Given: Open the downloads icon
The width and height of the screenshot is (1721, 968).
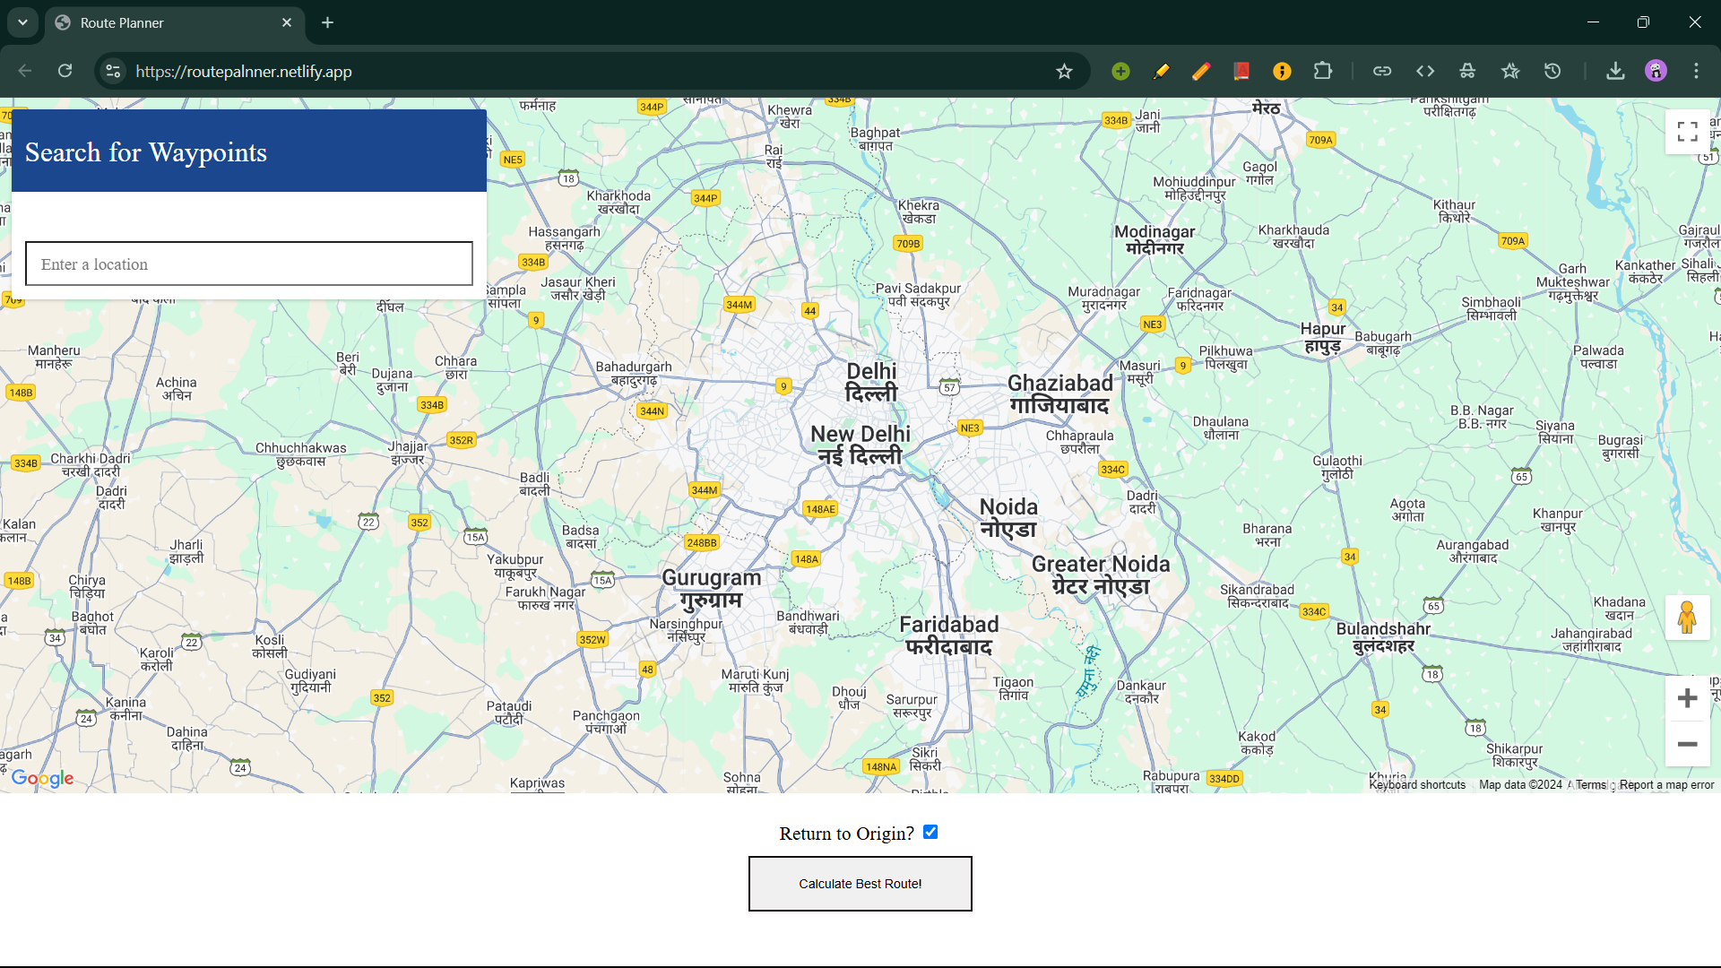Looking at the screenshot, I should (1615, 71).
